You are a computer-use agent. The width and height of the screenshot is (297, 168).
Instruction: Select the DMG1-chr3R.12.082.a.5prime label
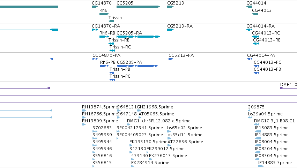click(159, 121)
